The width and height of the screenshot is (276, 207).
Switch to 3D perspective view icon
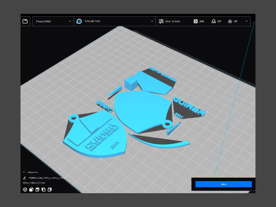click(x=25, y=190)
